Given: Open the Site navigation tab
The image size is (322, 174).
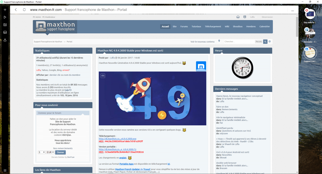Looking at the screenshot, I should pos(175,26).
